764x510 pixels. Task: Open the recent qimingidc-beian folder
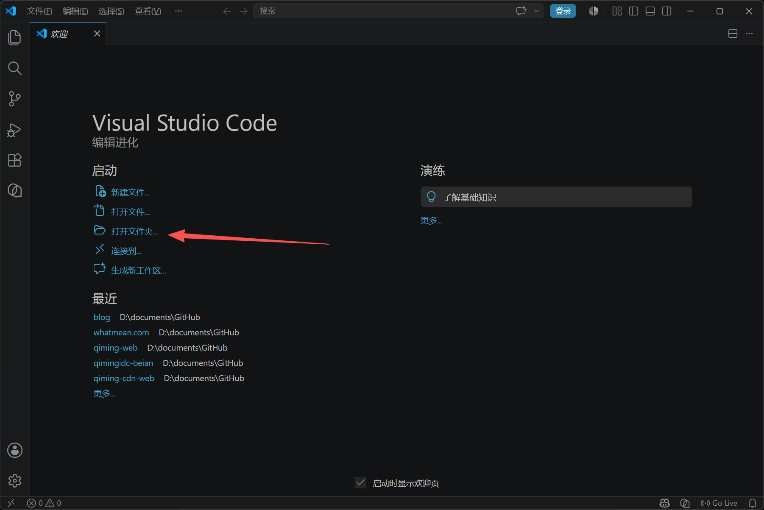(123, 363)
